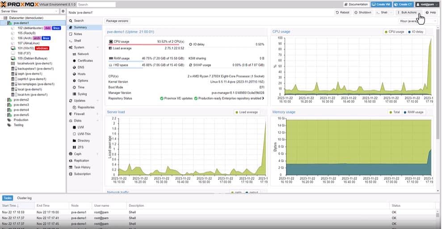Select Network under System settings

coord(83,54)
